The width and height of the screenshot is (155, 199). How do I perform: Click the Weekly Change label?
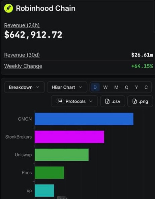coord(23,66)
